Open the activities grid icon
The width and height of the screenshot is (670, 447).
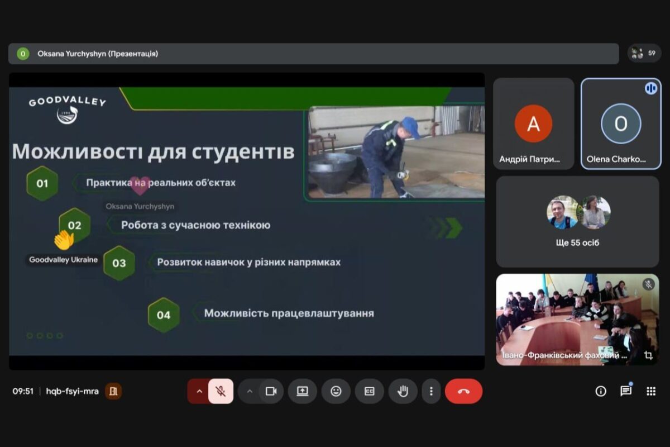click(651, 391)
